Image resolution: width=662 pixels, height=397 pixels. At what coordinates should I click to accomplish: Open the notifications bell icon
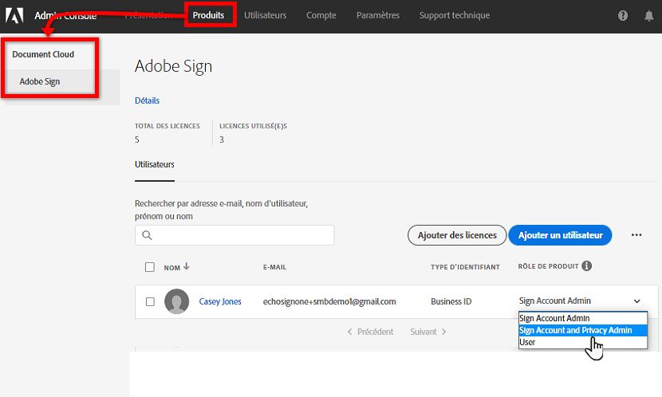pos(648,16)
